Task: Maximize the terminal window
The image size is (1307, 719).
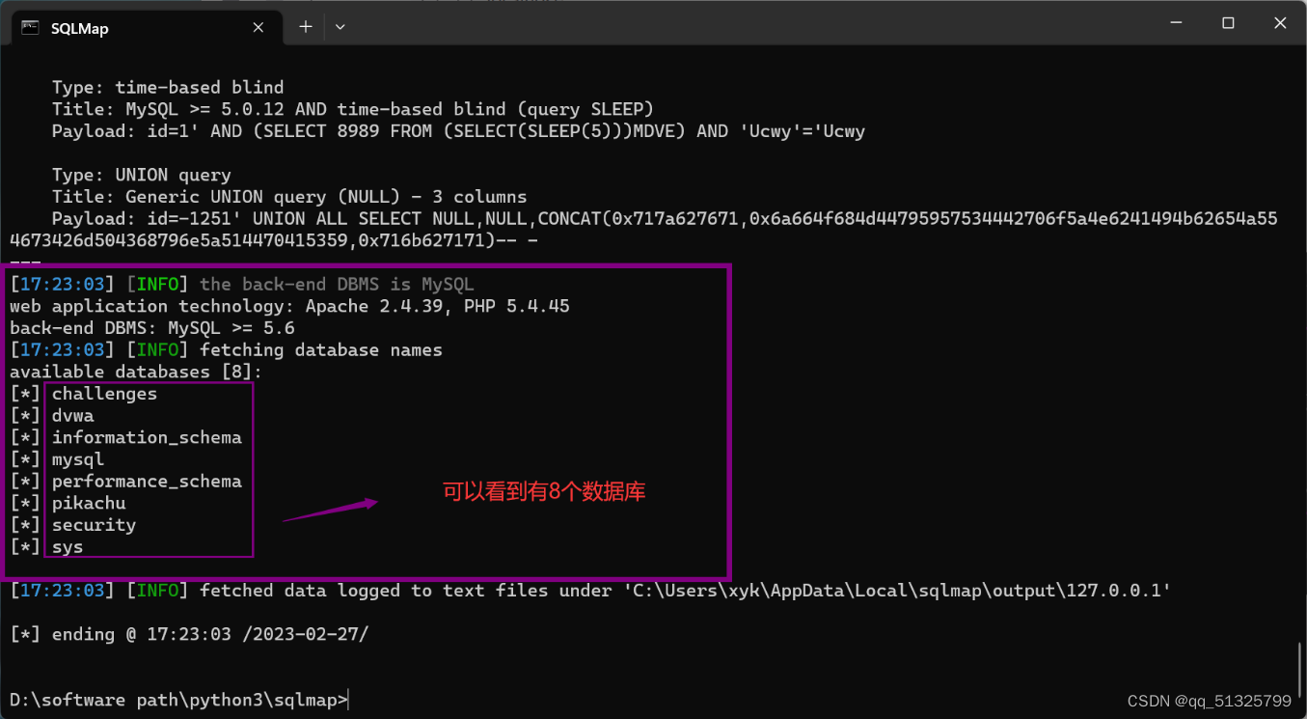Action: 1228,23
